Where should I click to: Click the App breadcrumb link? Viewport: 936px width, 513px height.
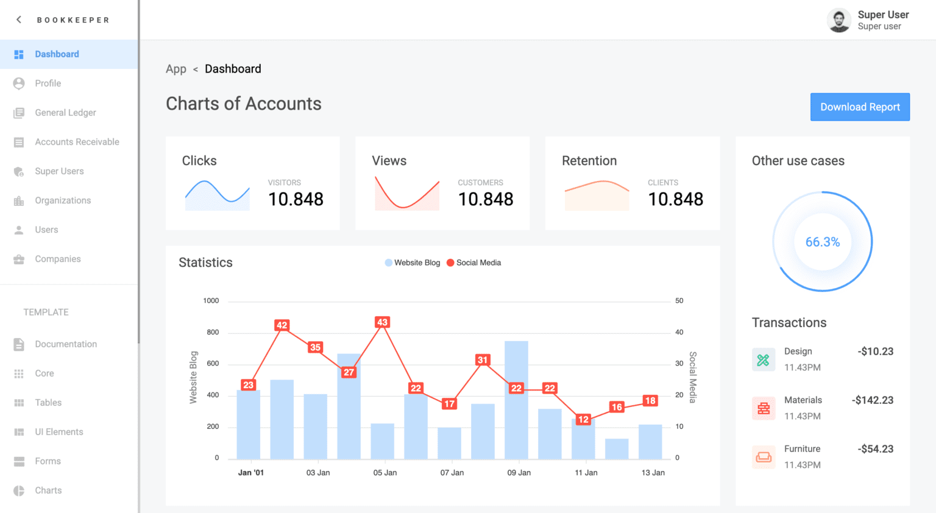point(176,69)
